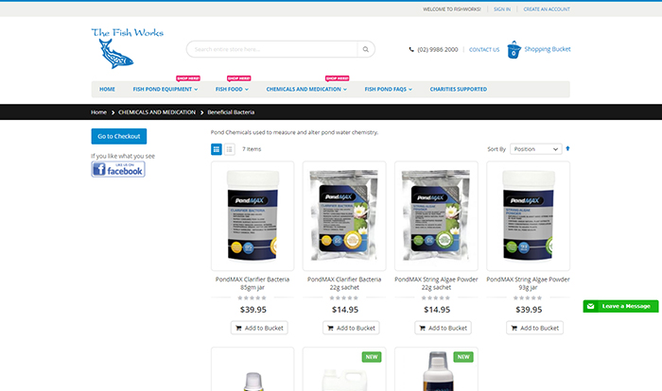Go to Home in navigation bar

coord(107,89)
